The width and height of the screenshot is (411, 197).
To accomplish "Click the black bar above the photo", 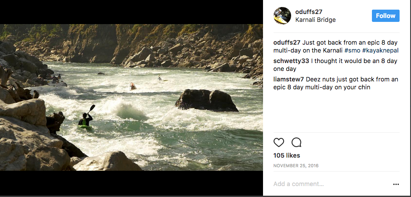I will 132,12.
